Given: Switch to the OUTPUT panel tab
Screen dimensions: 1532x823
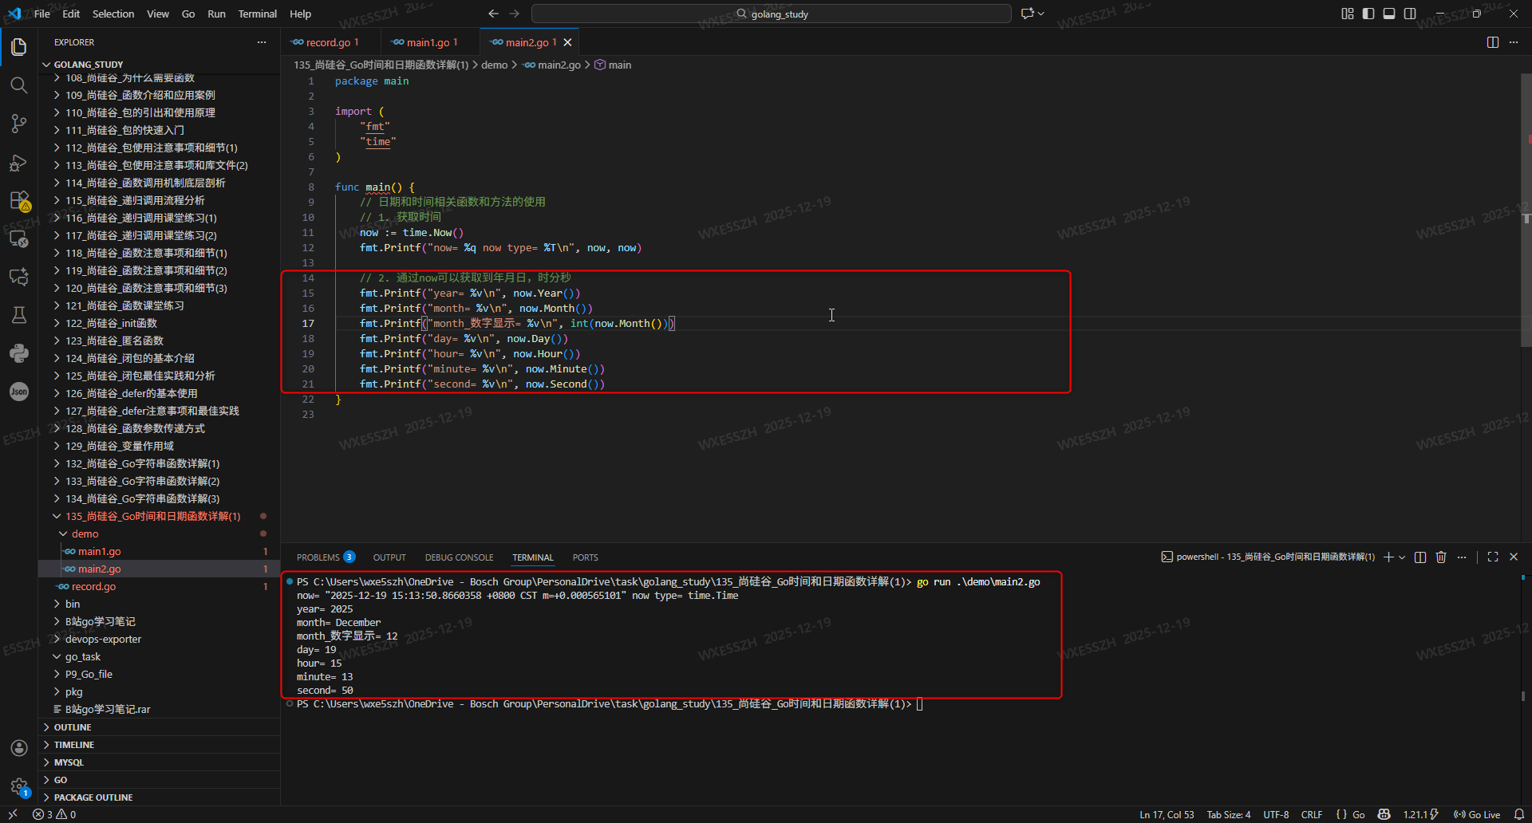Looking at the screenshot, I should pyautogui.click(x=389, y=557).
